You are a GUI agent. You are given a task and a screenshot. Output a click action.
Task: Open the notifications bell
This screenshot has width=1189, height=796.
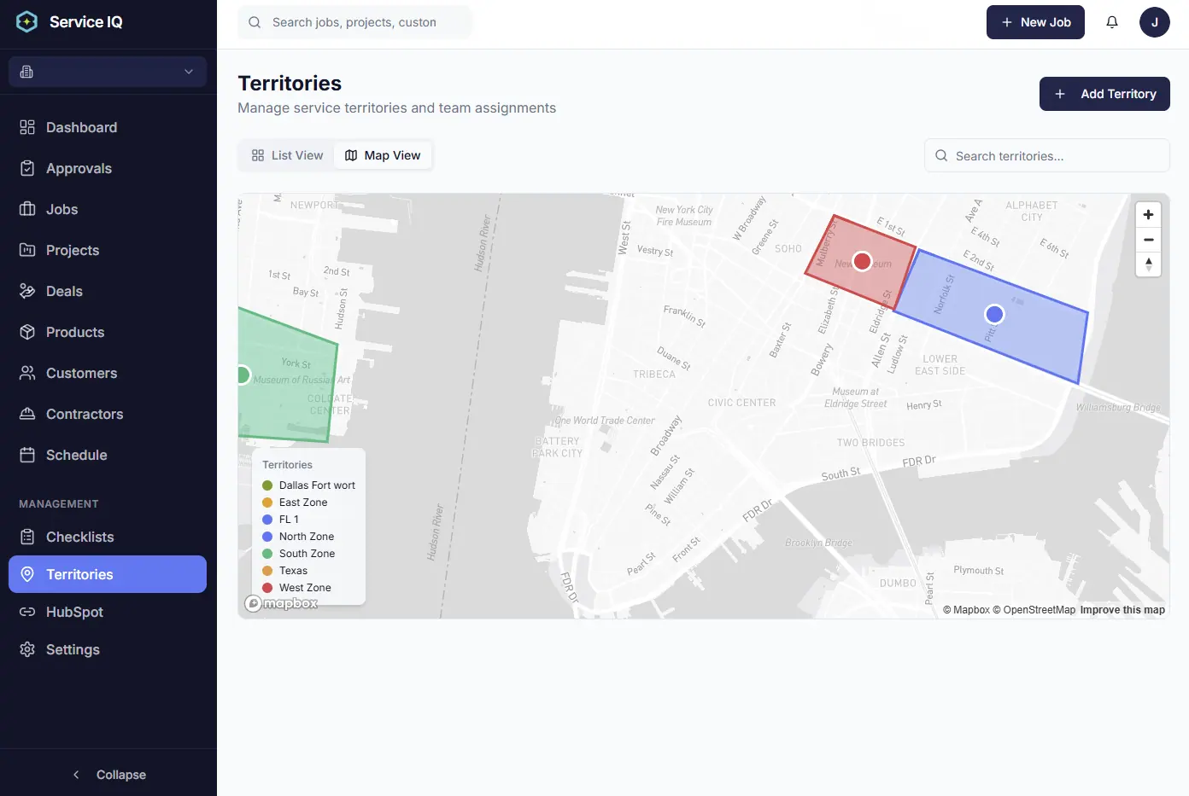(1112, 22)
